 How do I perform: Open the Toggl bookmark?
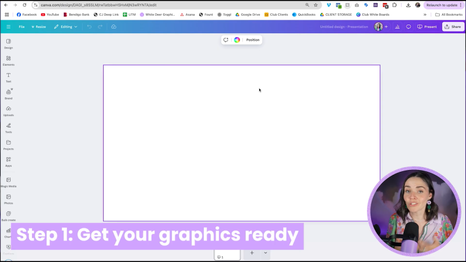(x=224, y=15)
